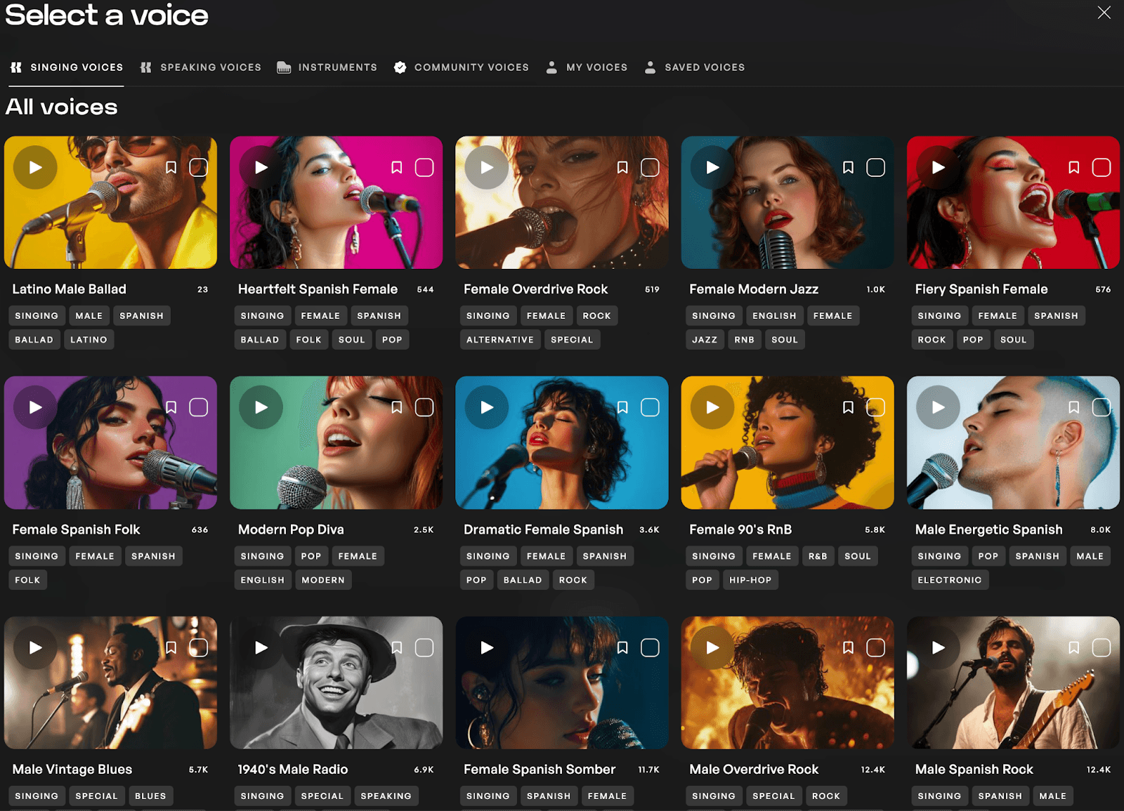Tick the Latino Male Ballad selection checkbox
Screen dimensions: 1124x811
pos(199,167)
